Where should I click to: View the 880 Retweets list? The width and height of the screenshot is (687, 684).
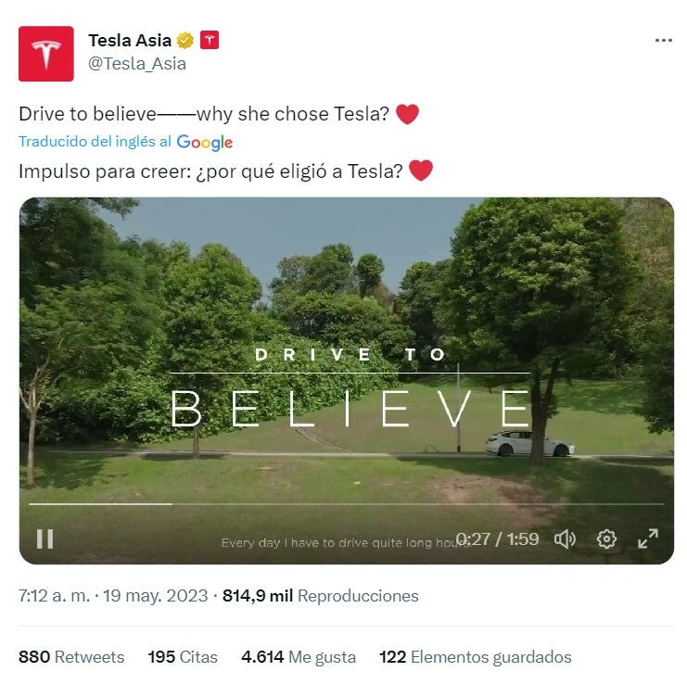point(71,657)
